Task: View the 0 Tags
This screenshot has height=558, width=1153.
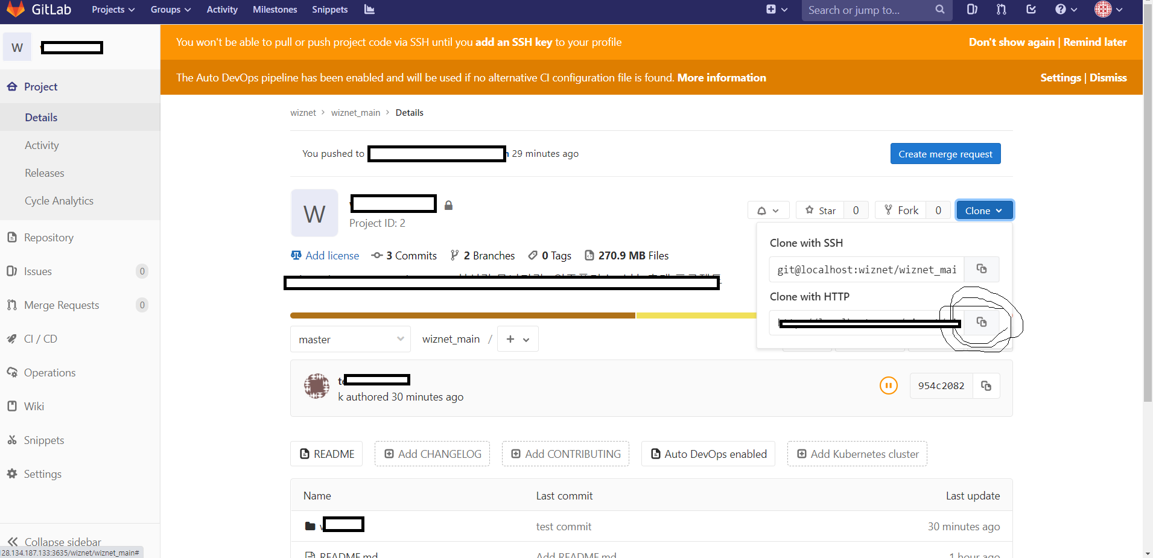Action: [550, 256]
